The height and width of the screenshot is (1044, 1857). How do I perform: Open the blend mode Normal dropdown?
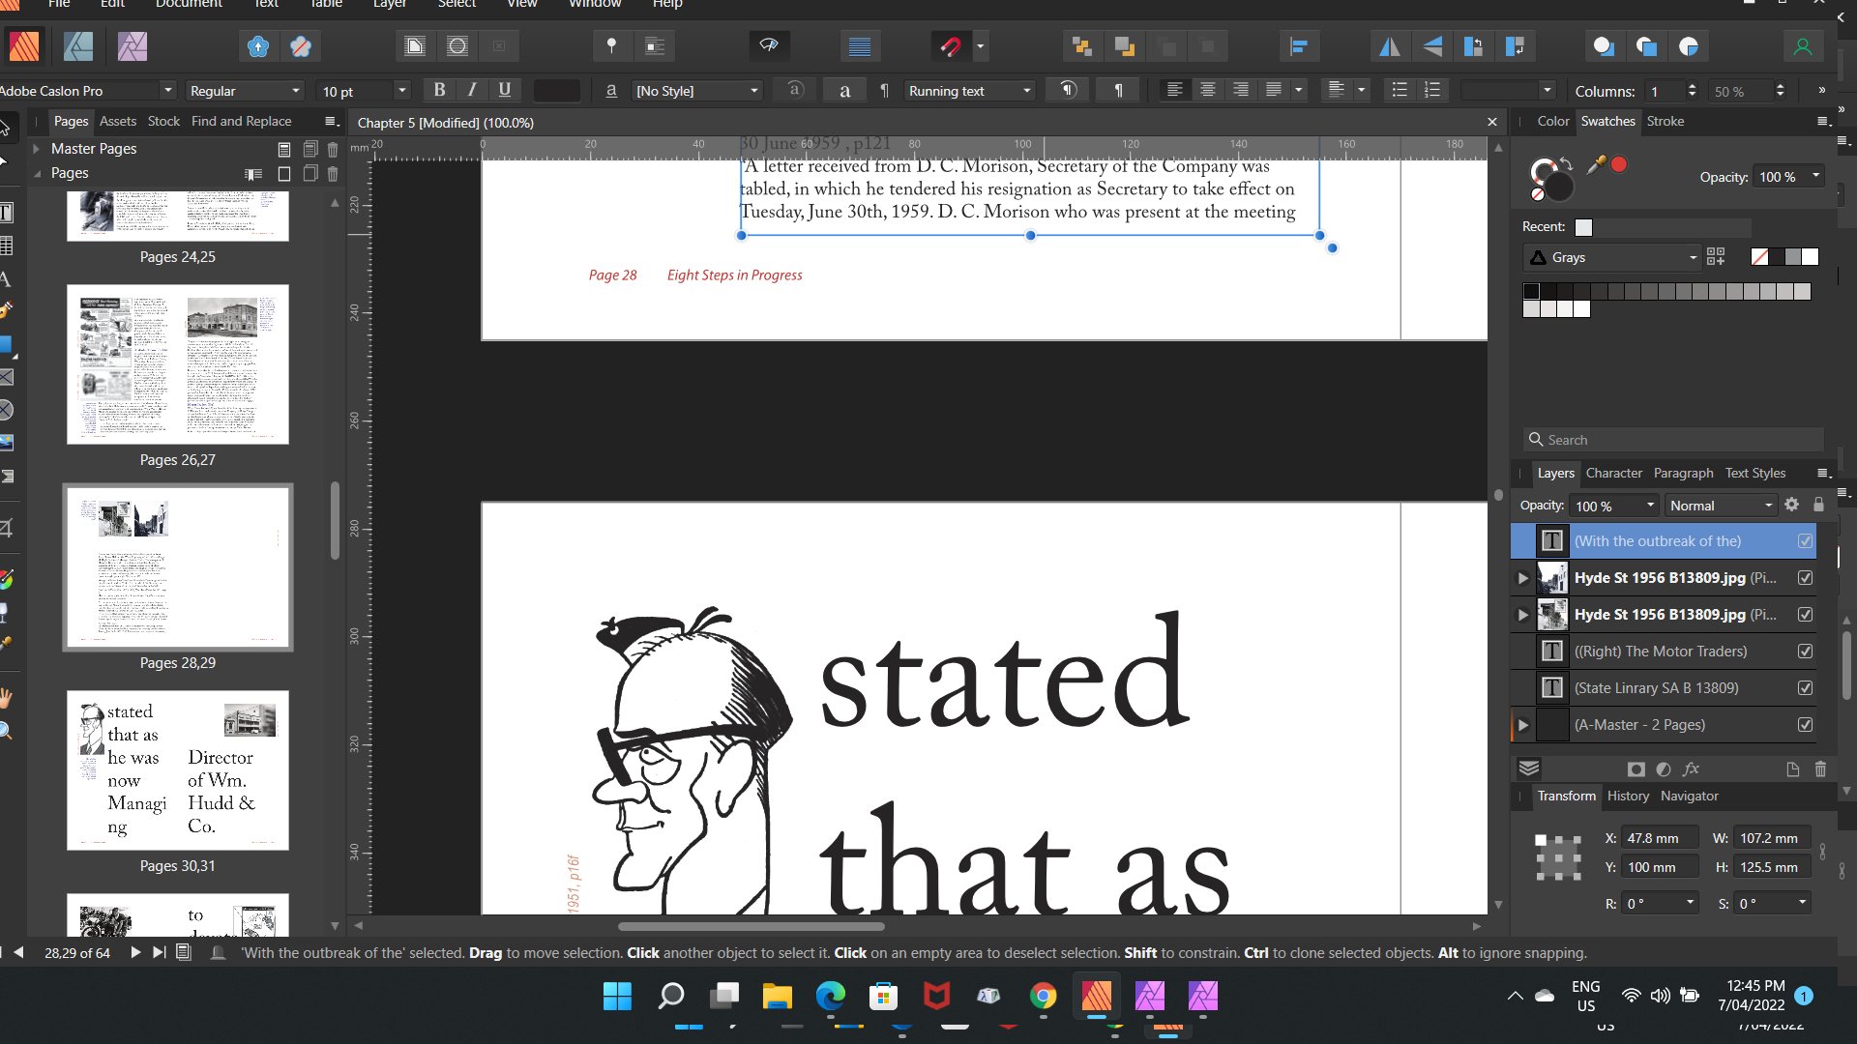point(1721,506)
